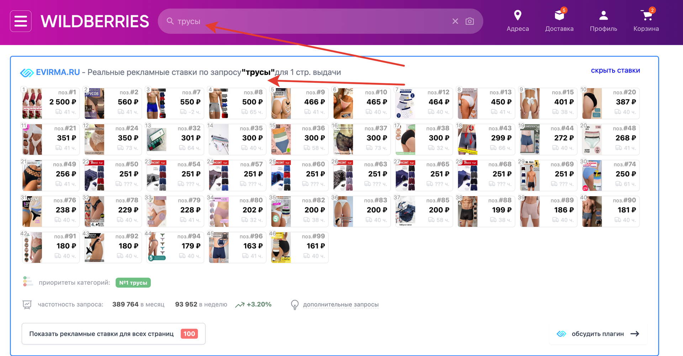Open camera image search

(x=470, y=21)
